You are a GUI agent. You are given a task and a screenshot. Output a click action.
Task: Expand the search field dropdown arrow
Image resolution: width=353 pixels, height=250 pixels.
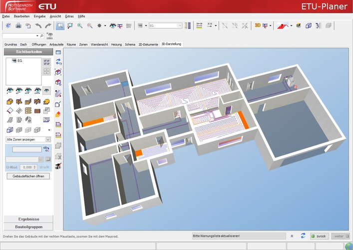(38, 36)
